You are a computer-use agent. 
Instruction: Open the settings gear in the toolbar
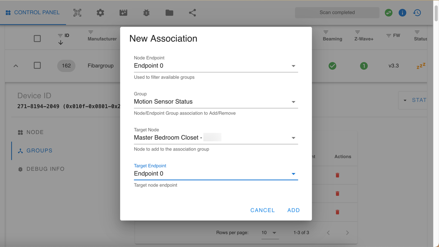(100, 12)
